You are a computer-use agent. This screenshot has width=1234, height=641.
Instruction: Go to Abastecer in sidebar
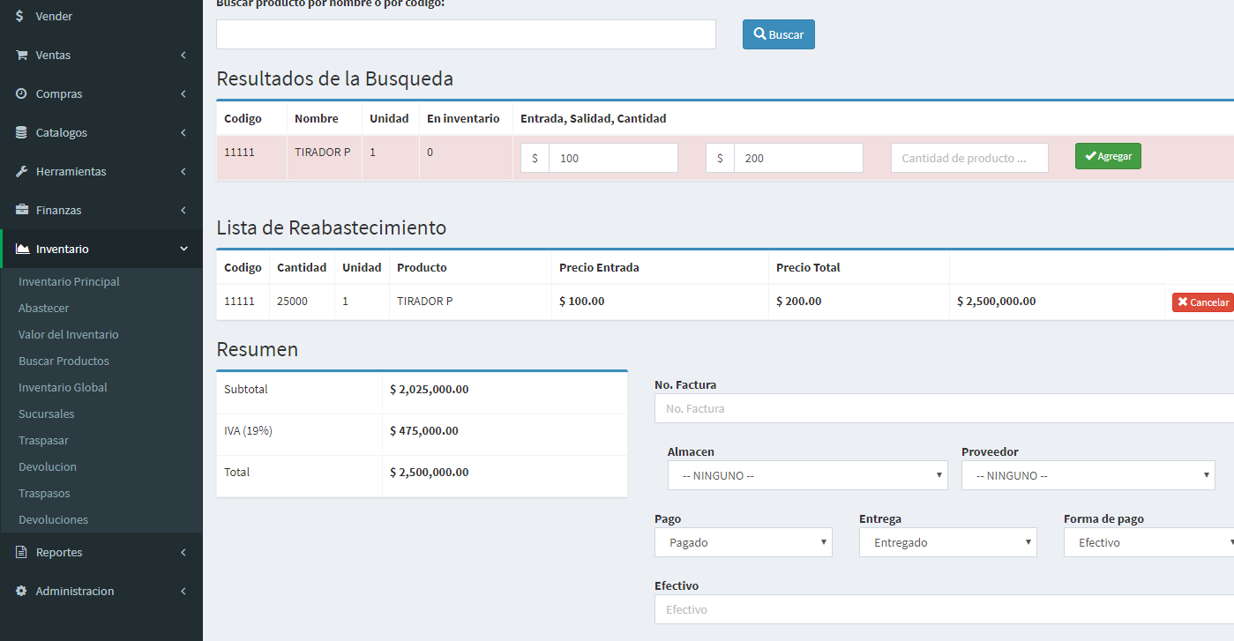pos(43,308)
